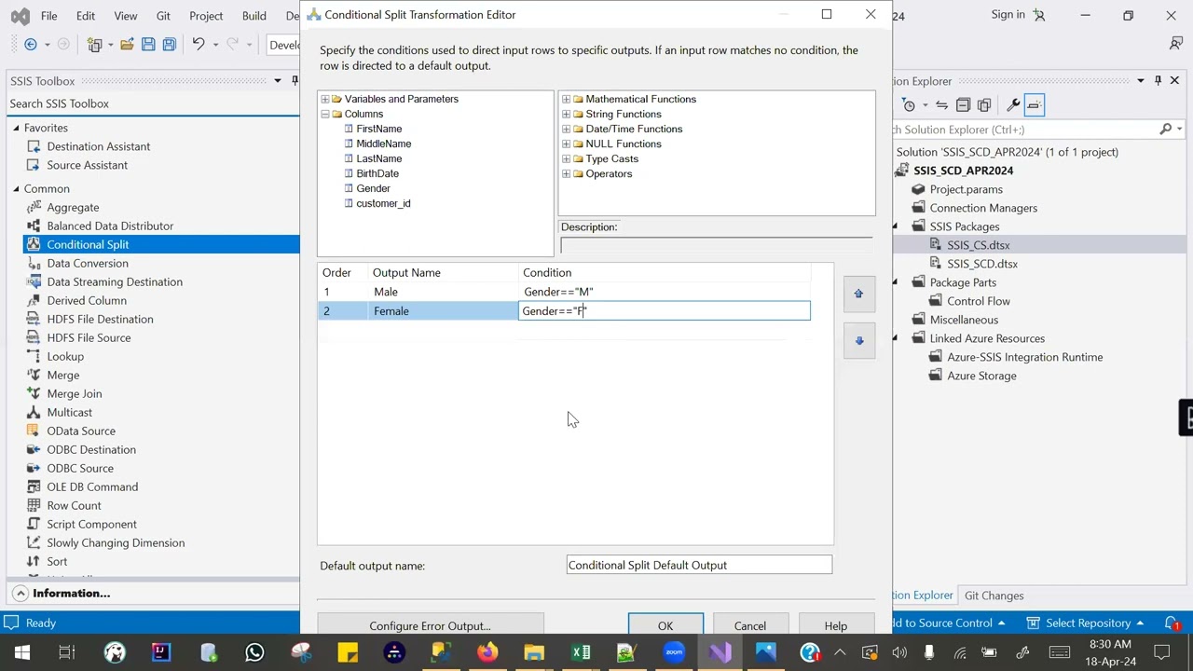Screen dimensions: 1193x671
Task: Toggle Preview Selected Items icon in Solution Explorer
Action: click(x=1035, y=105)
